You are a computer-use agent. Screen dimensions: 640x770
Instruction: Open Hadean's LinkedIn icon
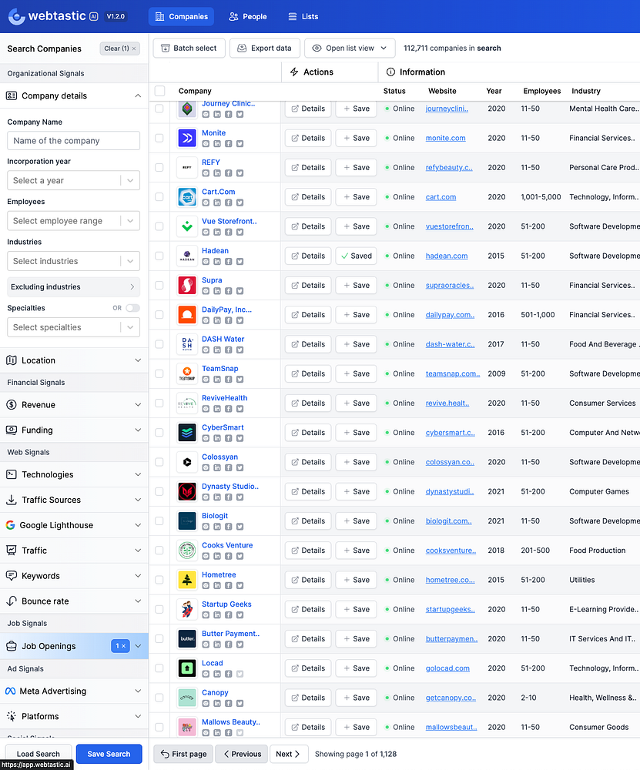(x=217, y=262)
